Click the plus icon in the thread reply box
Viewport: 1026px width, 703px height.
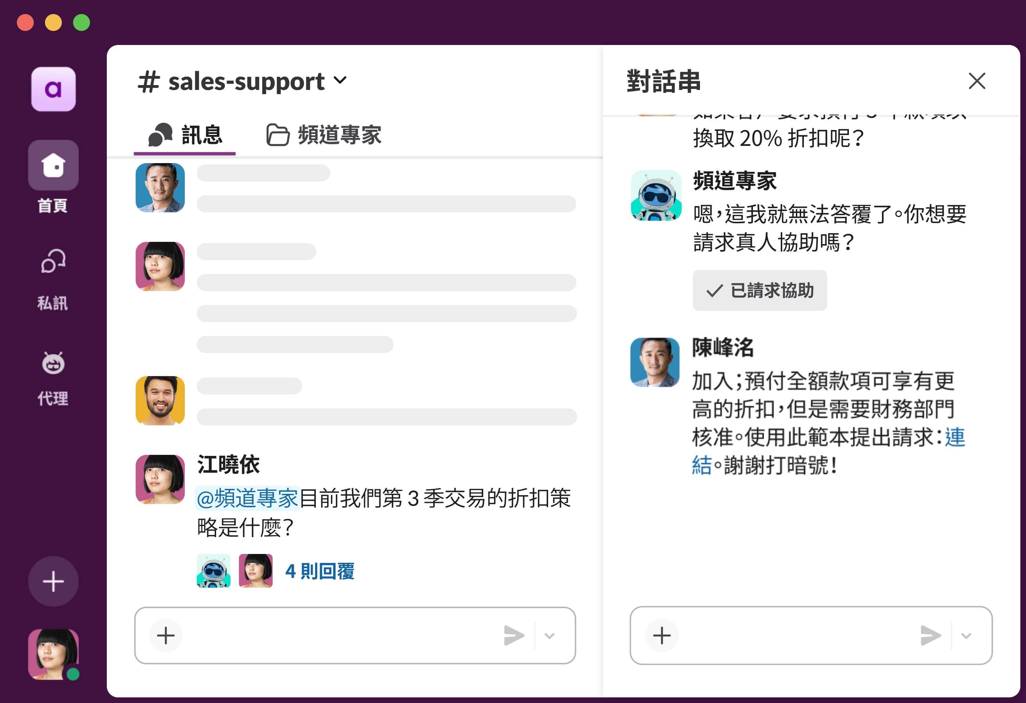[x=662, y=636]
